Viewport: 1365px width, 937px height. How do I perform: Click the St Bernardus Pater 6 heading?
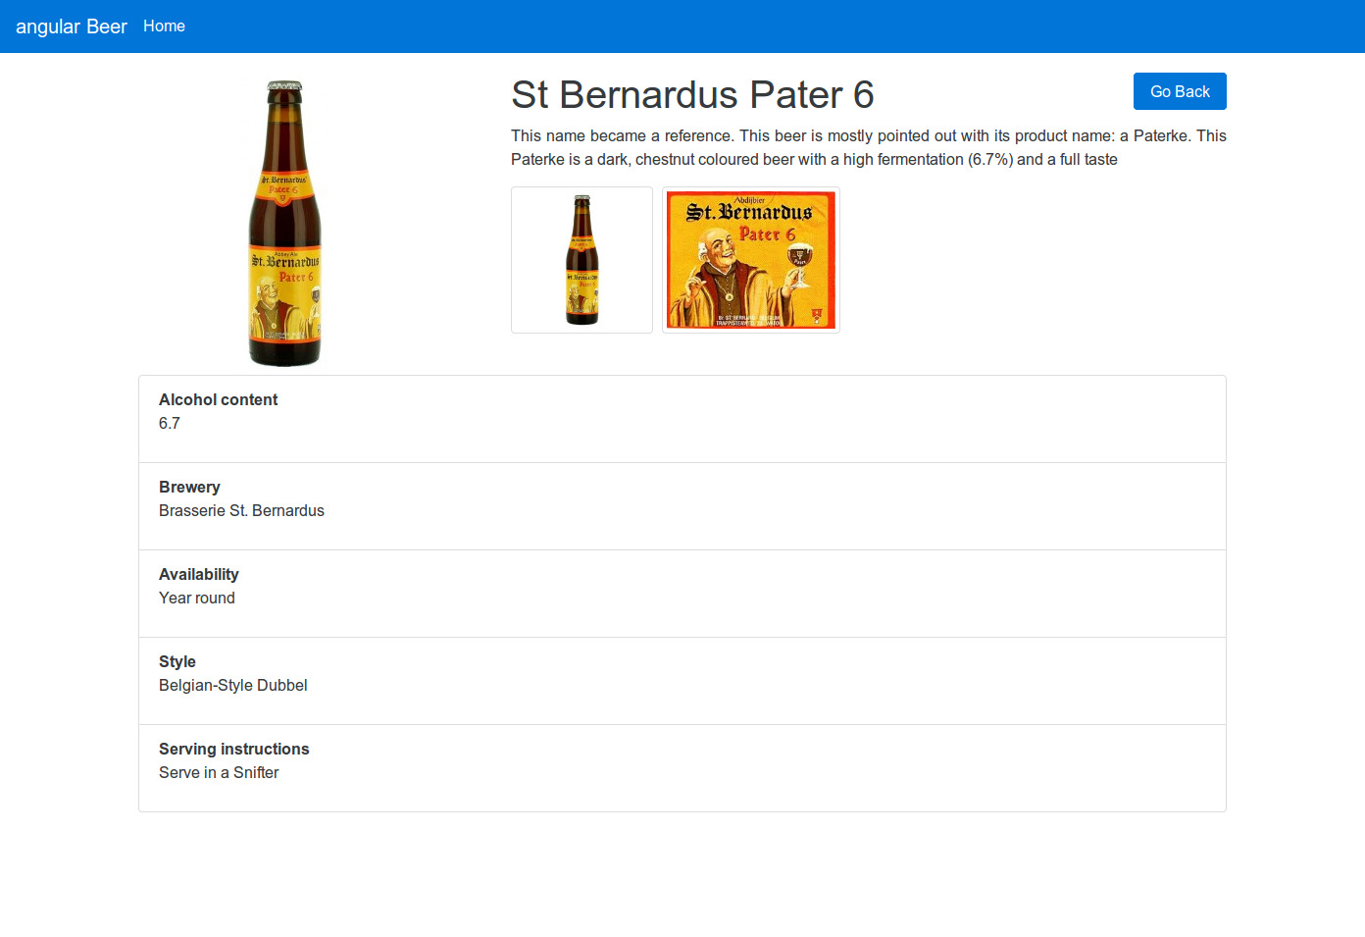[692, 95]
